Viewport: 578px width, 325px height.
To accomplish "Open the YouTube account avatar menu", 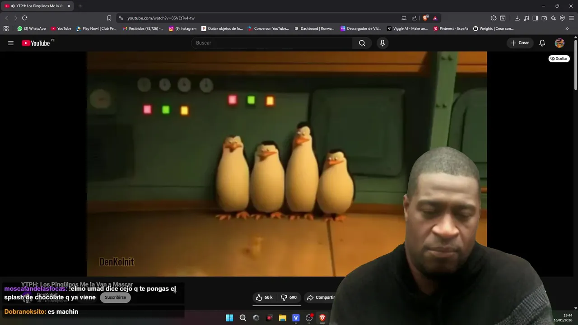I will (x=559, y=43).
